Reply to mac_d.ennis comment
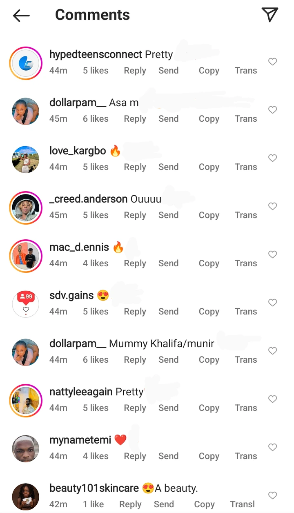Screen dimensions: 294x513 coord(135,263)
